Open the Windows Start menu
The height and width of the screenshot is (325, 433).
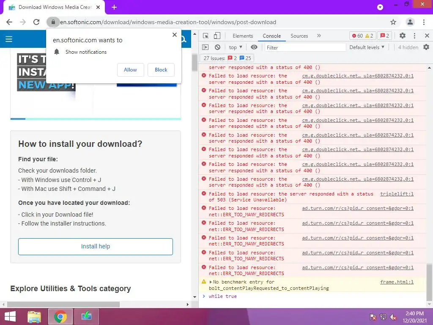[x=10, y=317]
